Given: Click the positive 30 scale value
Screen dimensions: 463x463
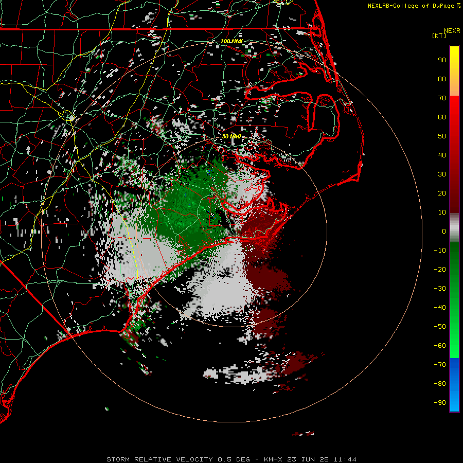Looking at the screenshot, I should pyautogui.click(x=442, y=174).
